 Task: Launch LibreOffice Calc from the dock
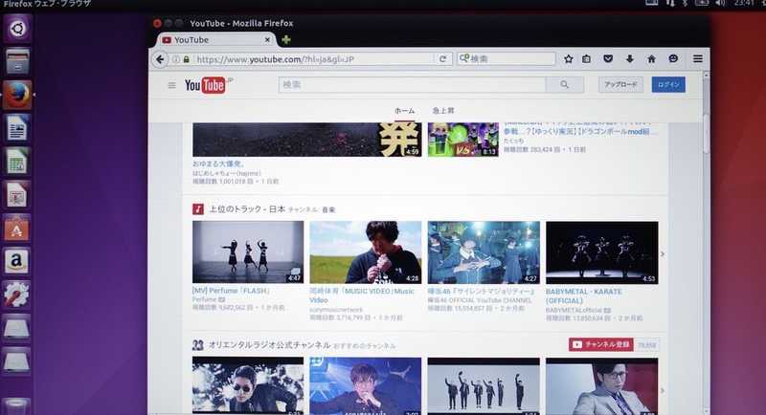(x=17, y=162)
